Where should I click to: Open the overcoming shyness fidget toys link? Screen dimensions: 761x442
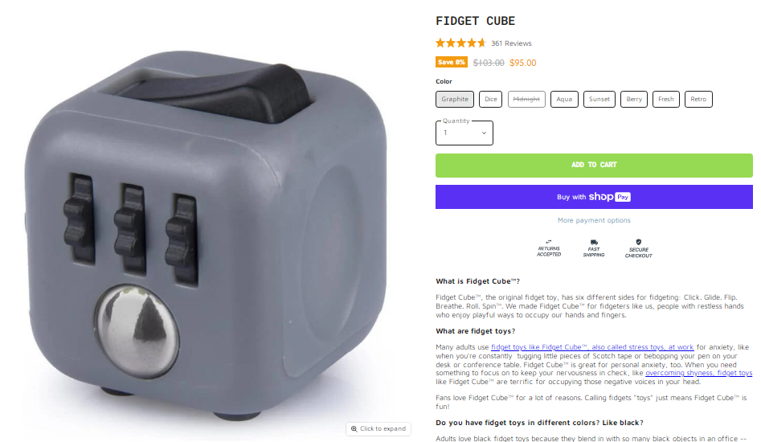pos(699,373)
